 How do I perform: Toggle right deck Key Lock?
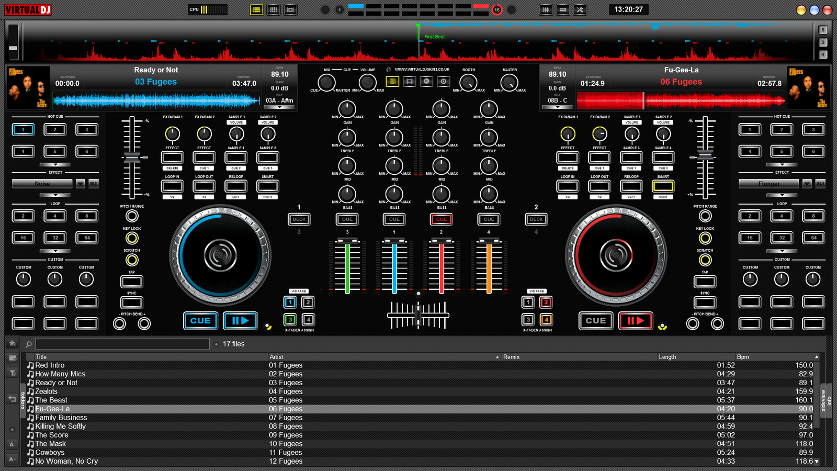[x=705, y=238]
